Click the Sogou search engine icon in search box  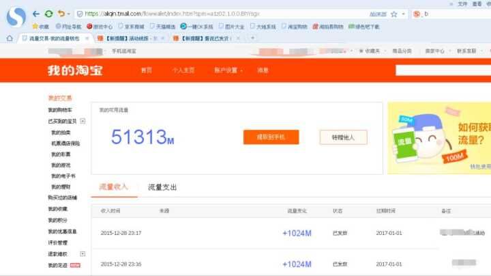417,14
